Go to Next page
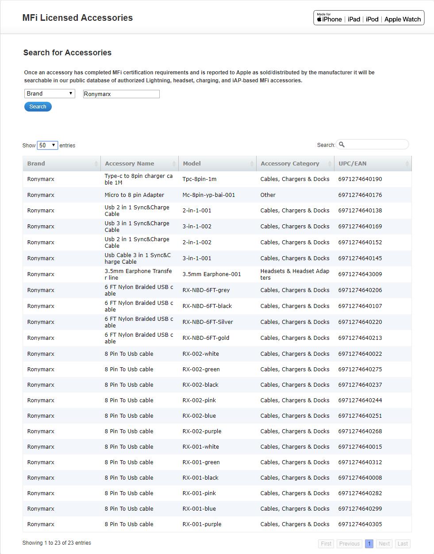434x554 pixels. point(384,544)
